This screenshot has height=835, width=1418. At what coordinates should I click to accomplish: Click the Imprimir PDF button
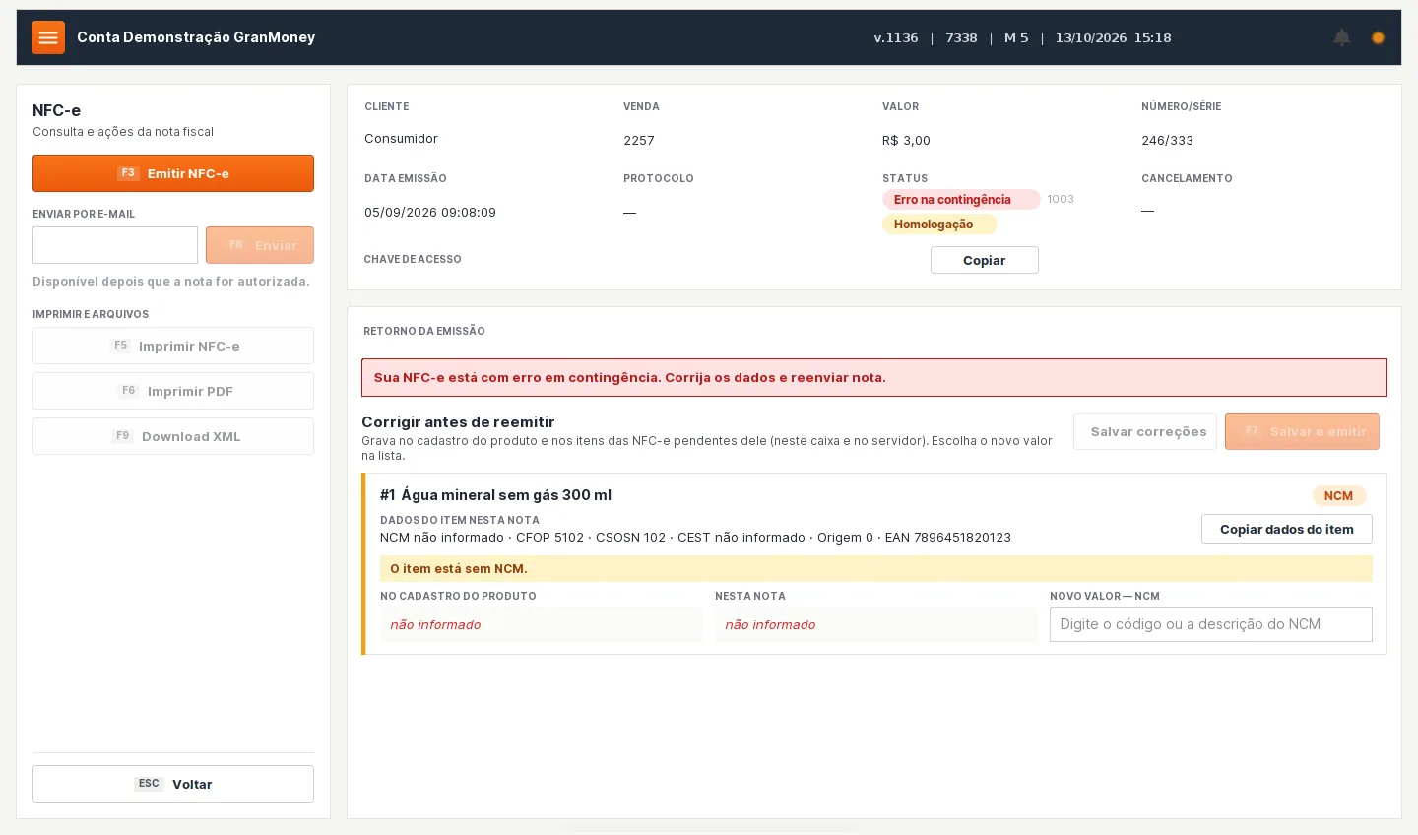point(173,391)
